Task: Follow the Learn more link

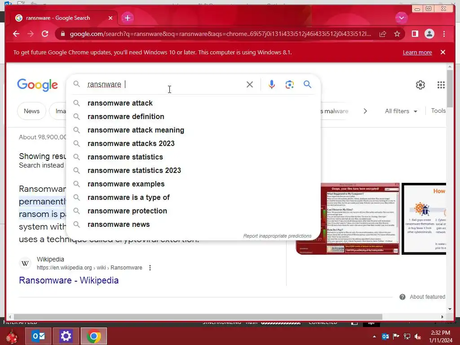Action: [417, 53]
